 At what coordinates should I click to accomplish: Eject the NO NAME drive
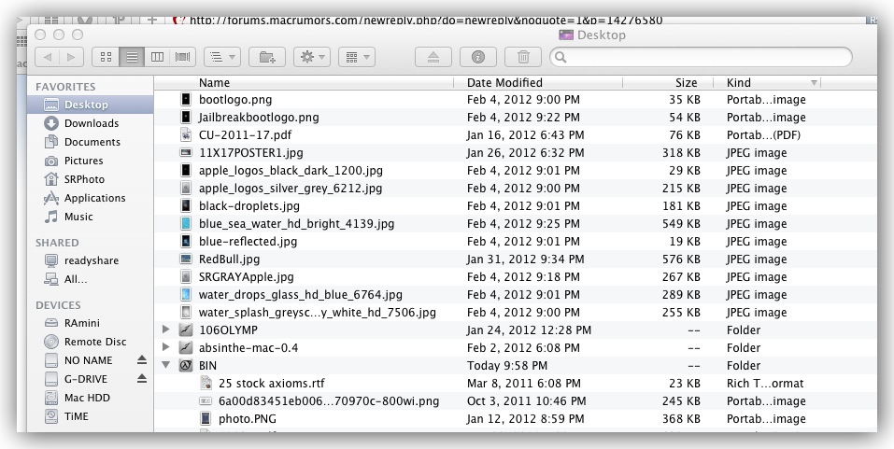click(142, 360)
